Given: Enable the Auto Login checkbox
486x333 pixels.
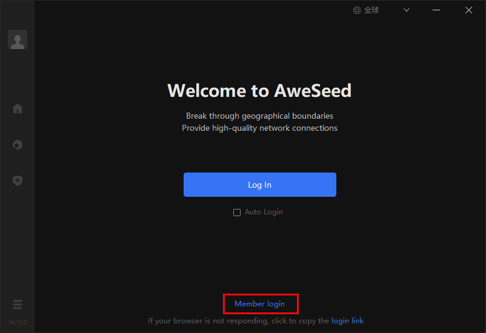Looking at the screenshot, I should (237, 212).
